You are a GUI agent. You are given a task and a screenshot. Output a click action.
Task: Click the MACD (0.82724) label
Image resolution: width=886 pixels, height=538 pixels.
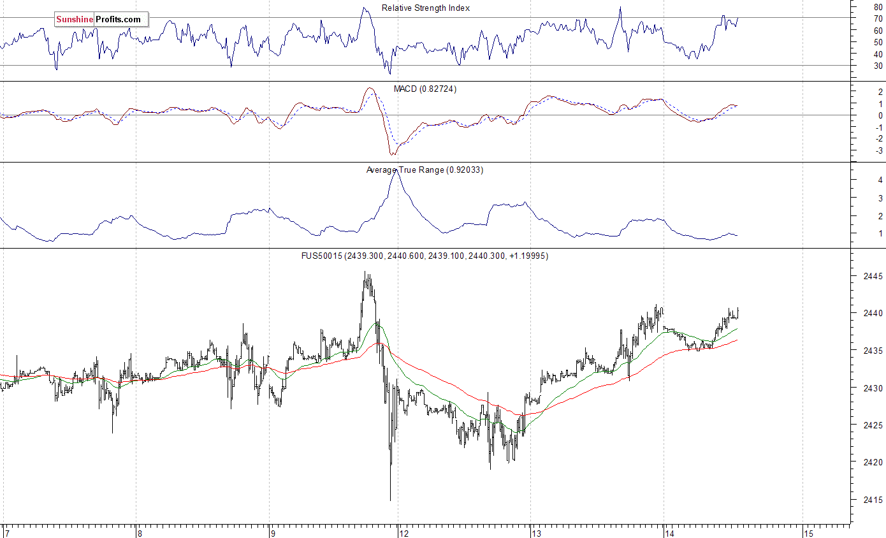pos(425,89)
